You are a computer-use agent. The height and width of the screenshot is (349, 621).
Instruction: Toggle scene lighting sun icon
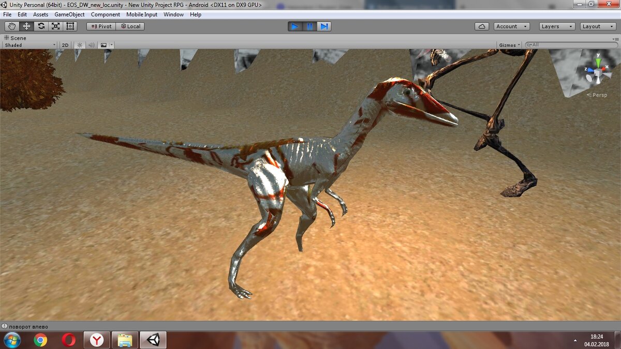80,45
